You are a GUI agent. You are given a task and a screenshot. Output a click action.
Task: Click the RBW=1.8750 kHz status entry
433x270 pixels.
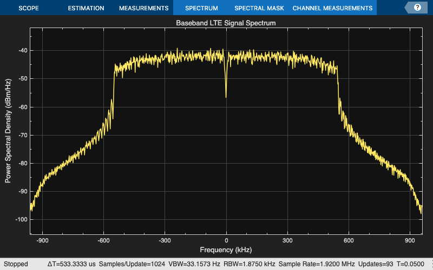tap(249, 264)
